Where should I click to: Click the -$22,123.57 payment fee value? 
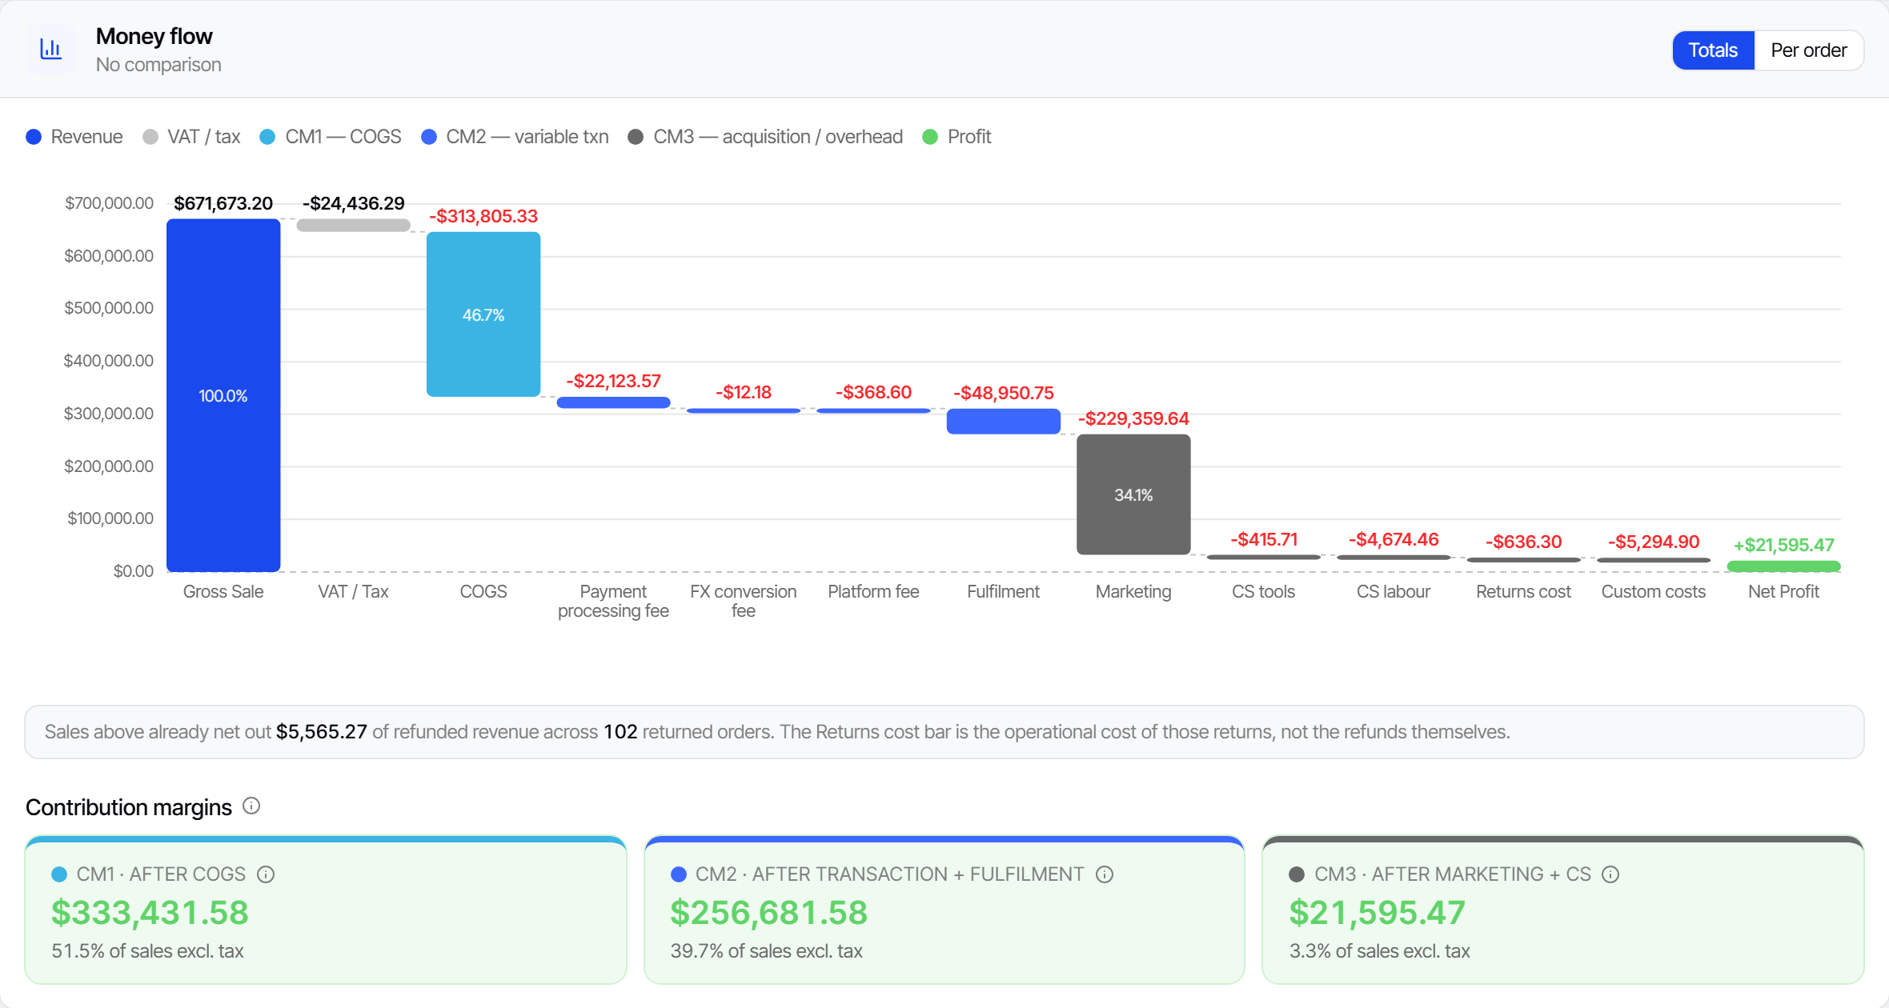(613, 381)
